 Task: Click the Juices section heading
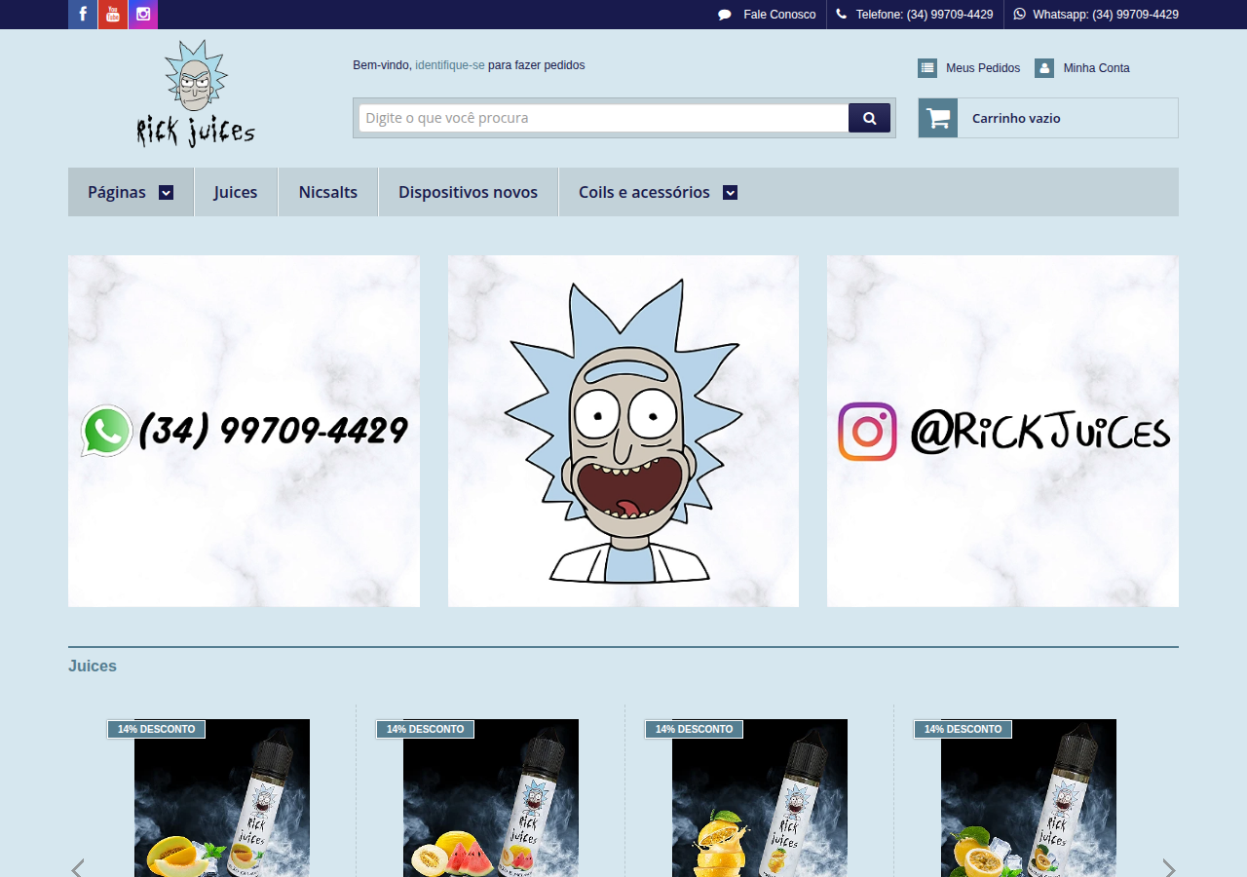click(x=93, y=667)
